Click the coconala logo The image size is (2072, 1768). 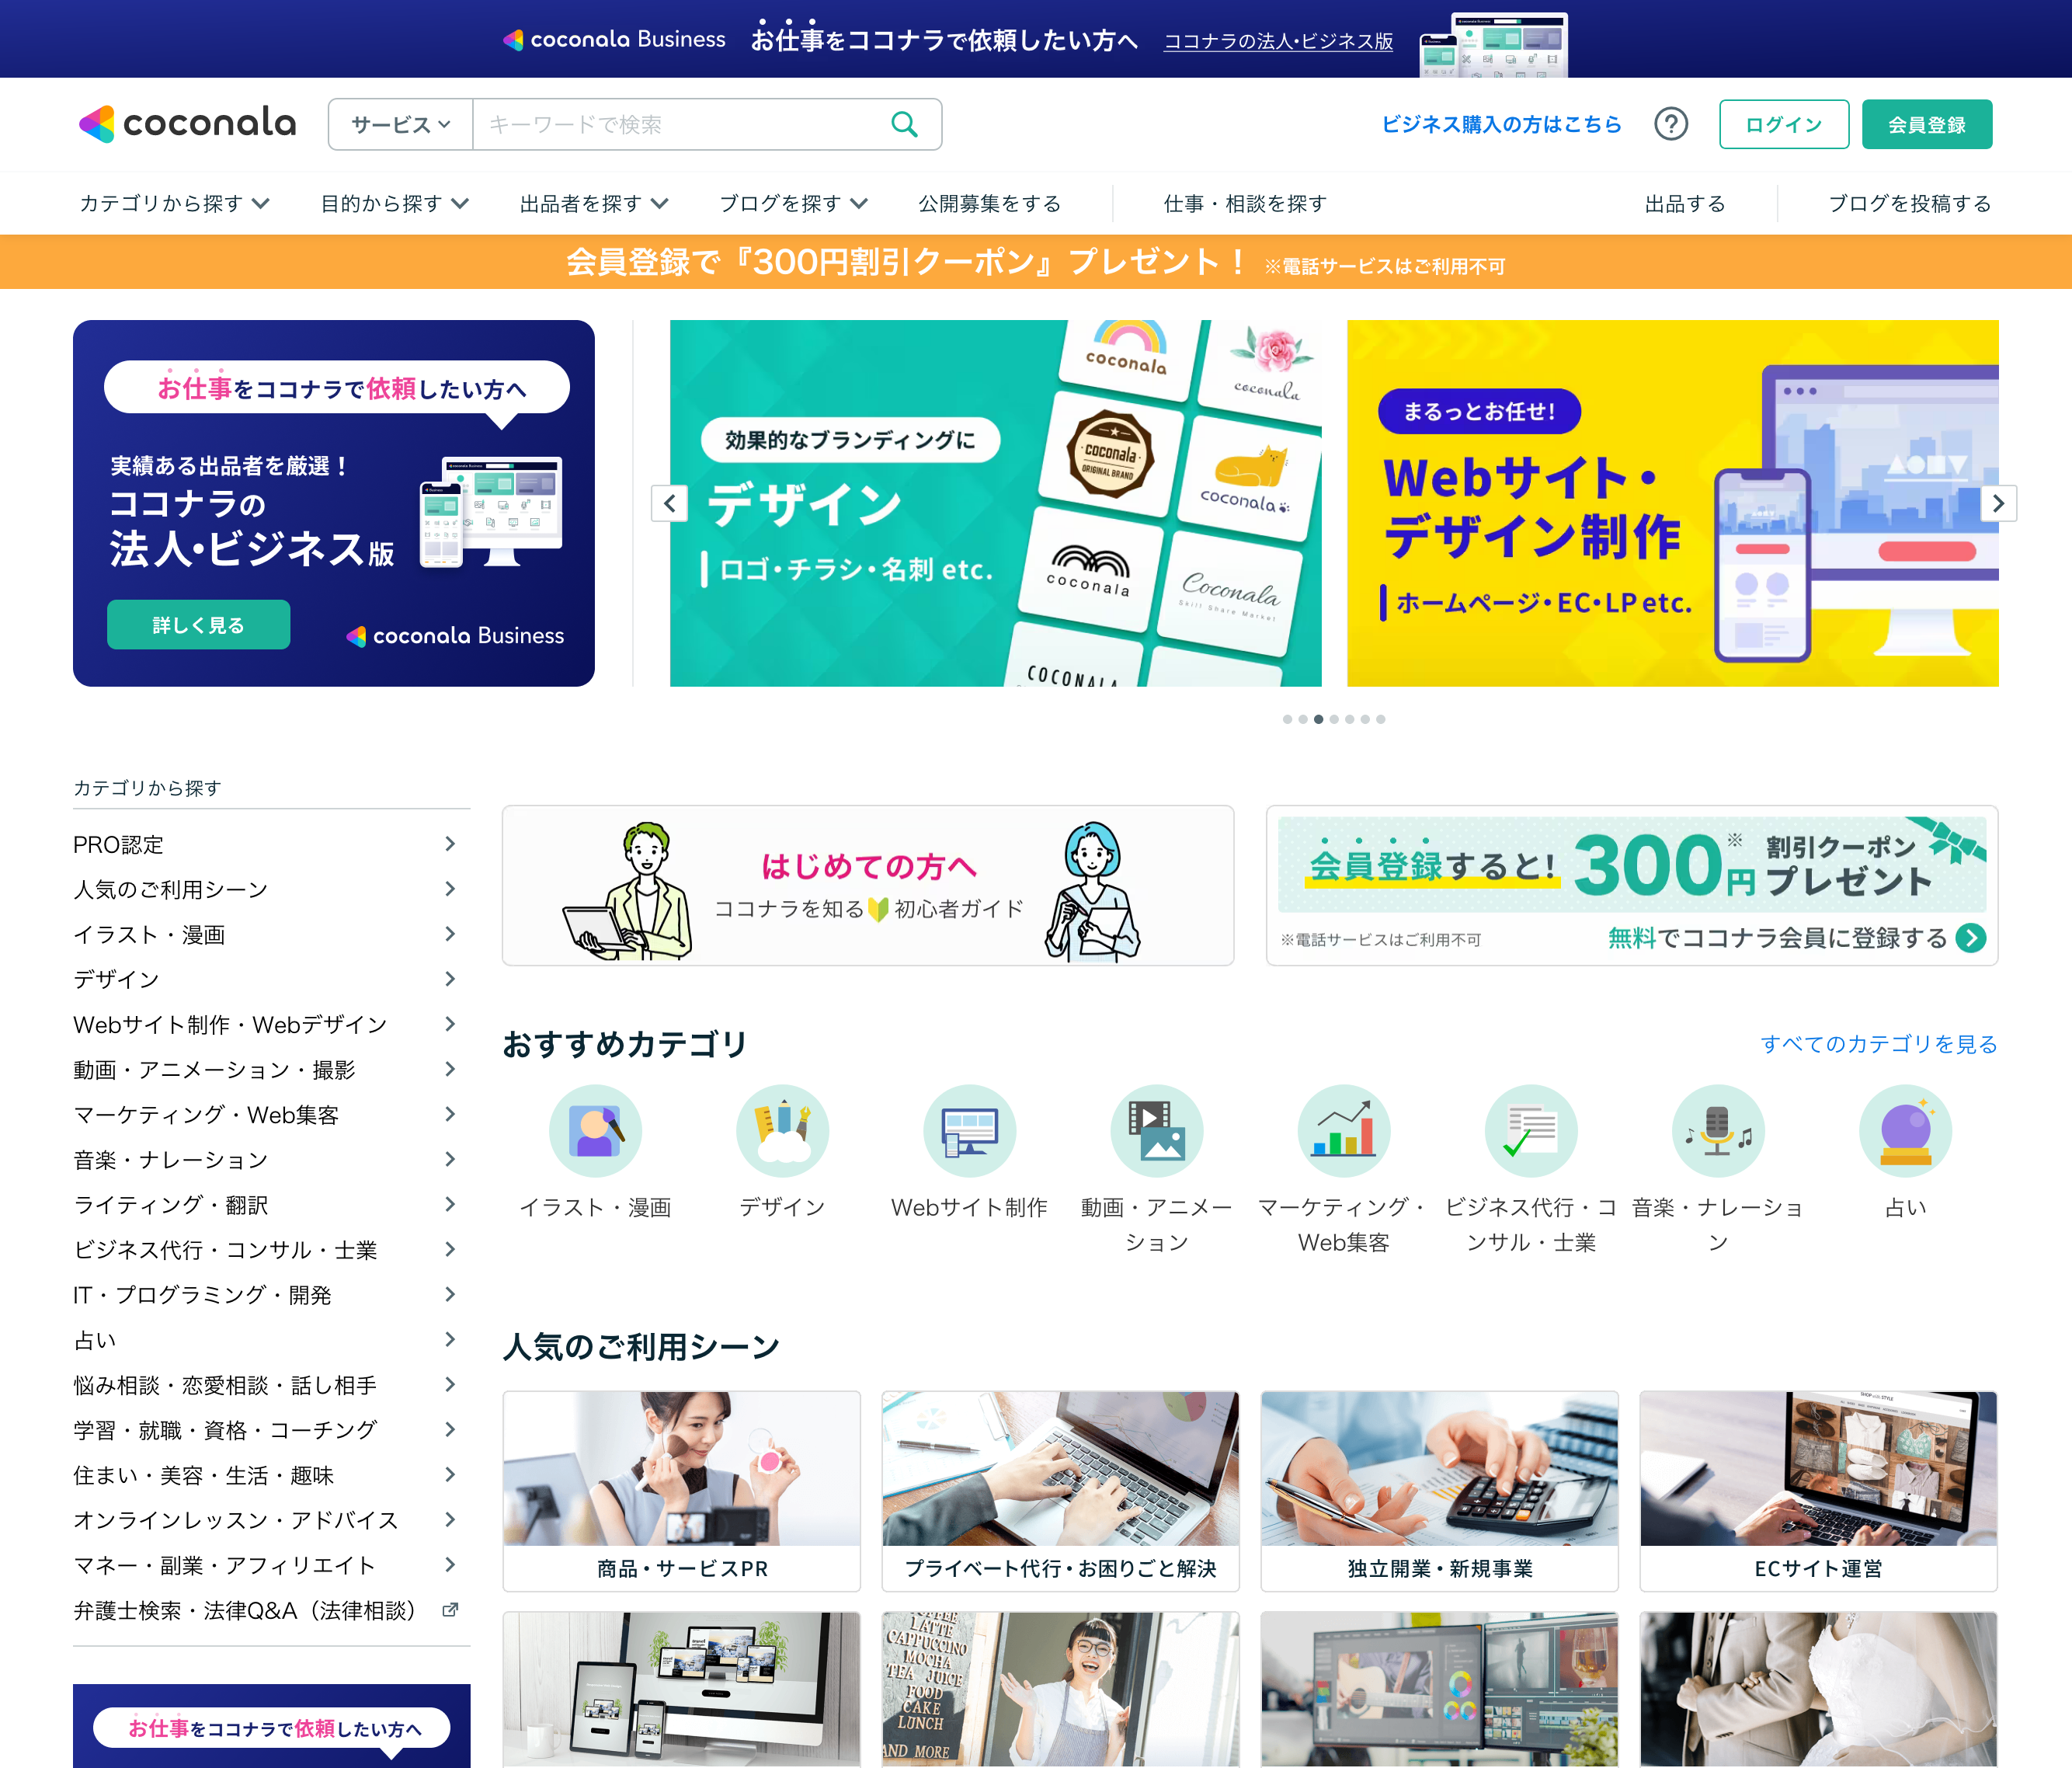point(188,124)
